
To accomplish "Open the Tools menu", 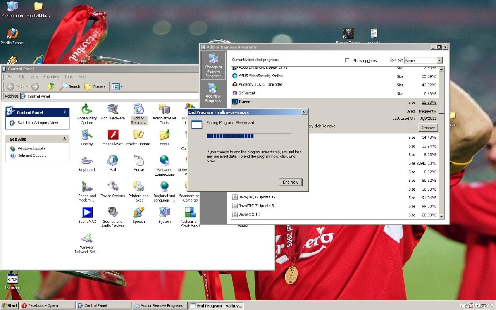I will tap(69, 77).
